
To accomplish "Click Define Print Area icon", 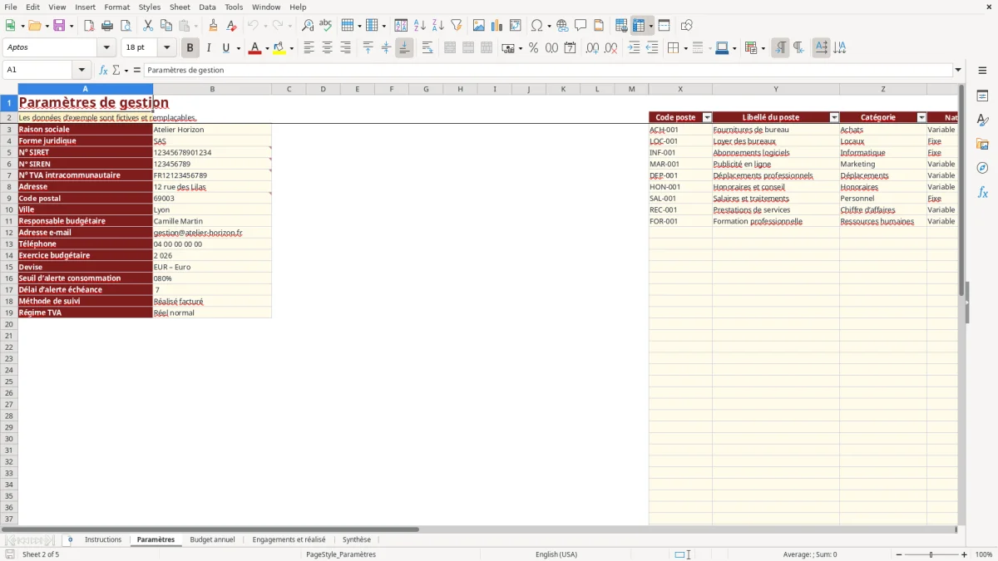I will coord(621,26).
